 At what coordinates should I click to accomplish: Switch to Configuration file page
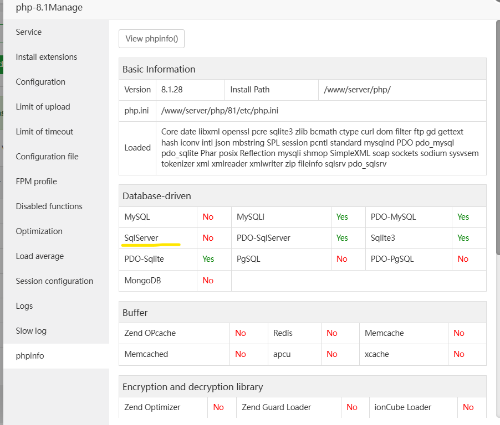47,157
